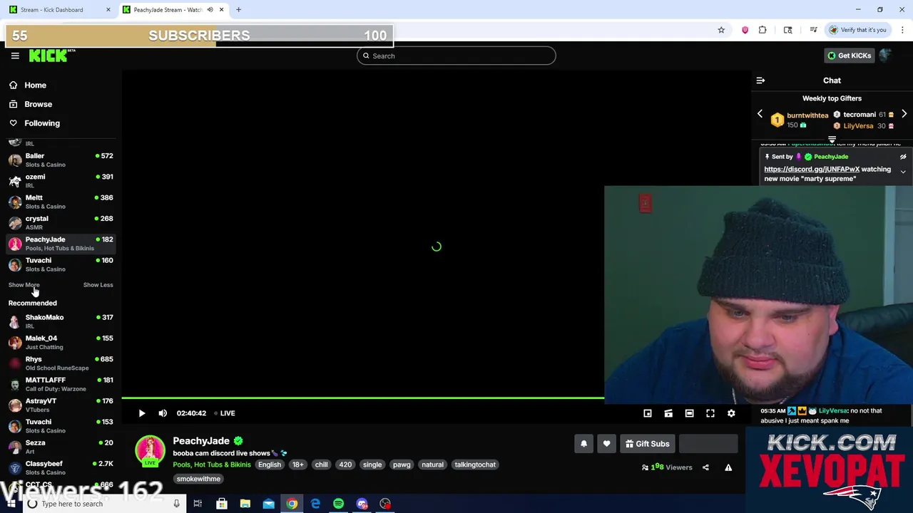Open the hamburger sidebar menu
Viewport: 913px width, 513px height.
(15, 56)
